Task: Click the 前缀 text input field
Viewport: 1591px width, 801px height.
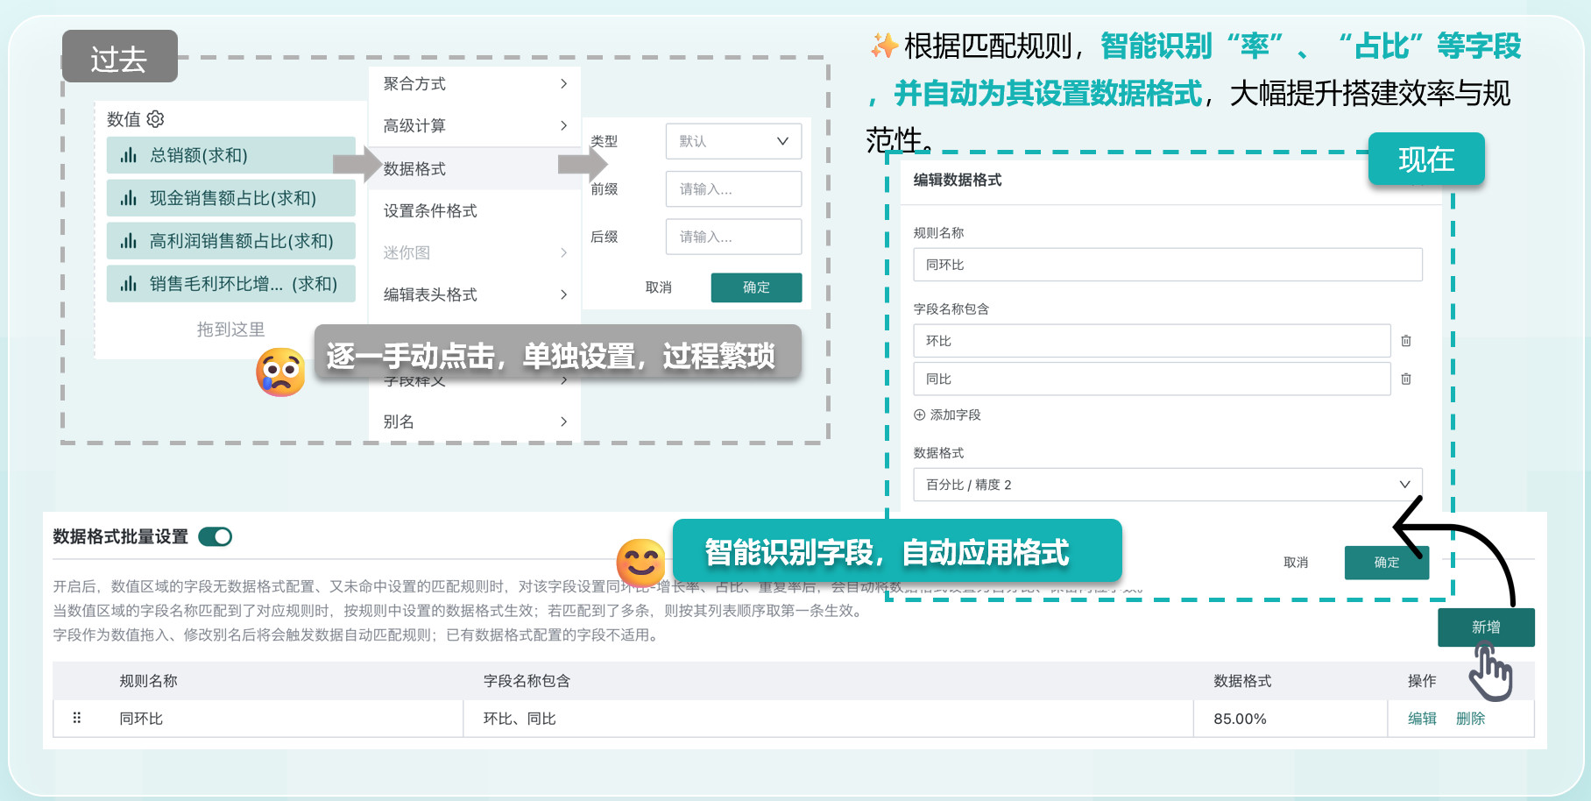Action: tap(733, 189)
